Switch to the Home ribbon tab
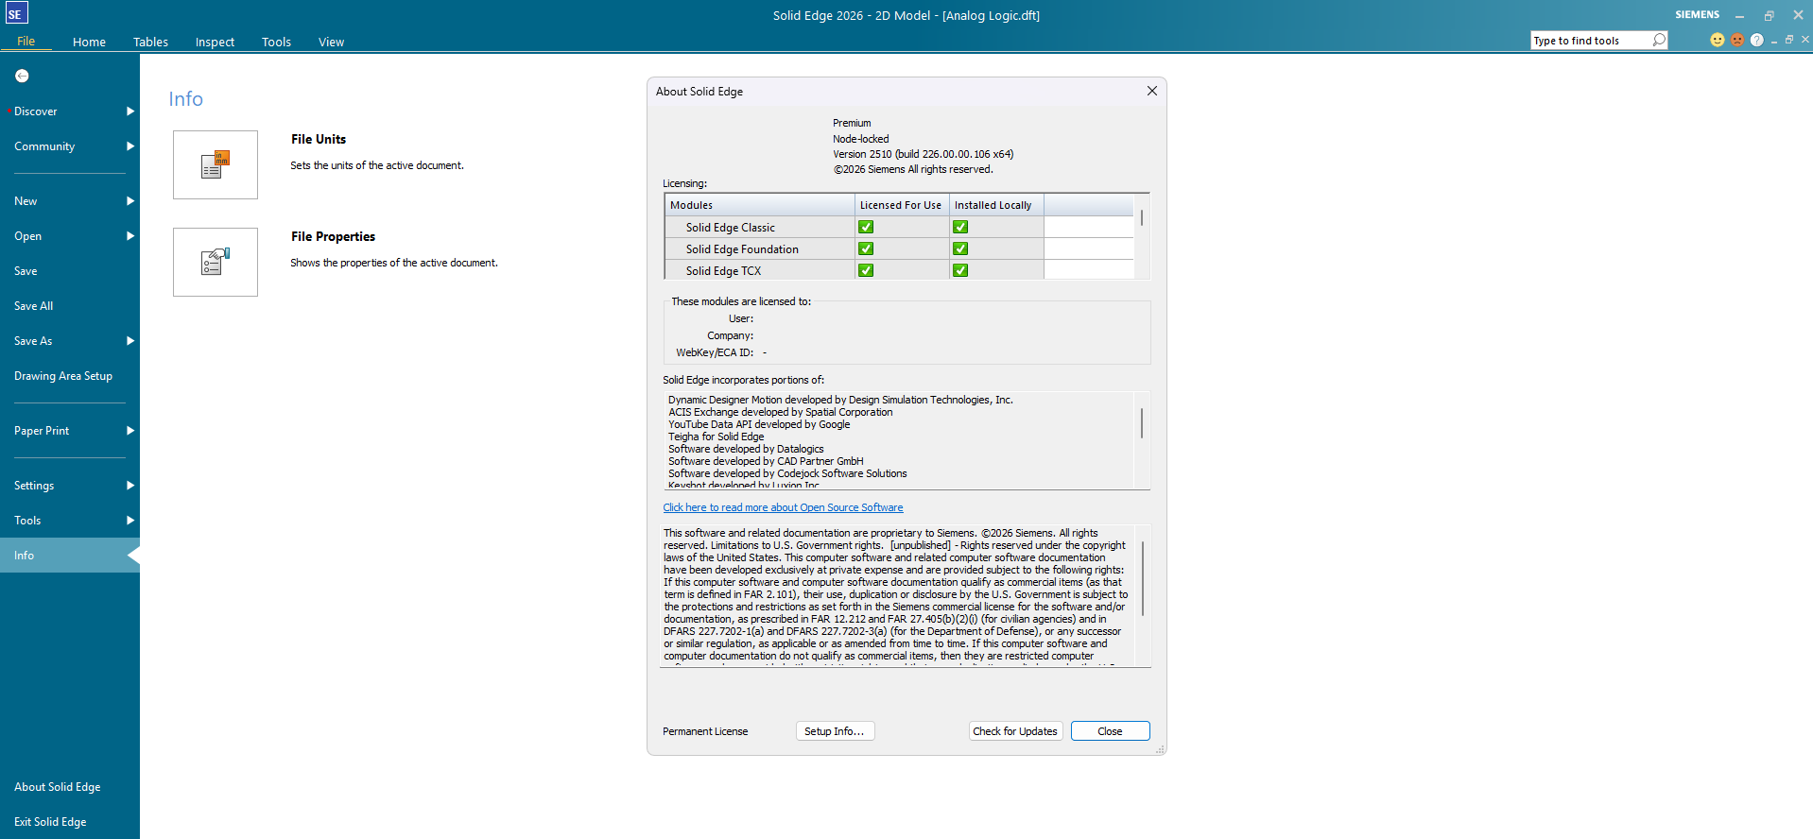Viewport: 1813px width, 839px height. click(89, 42)
